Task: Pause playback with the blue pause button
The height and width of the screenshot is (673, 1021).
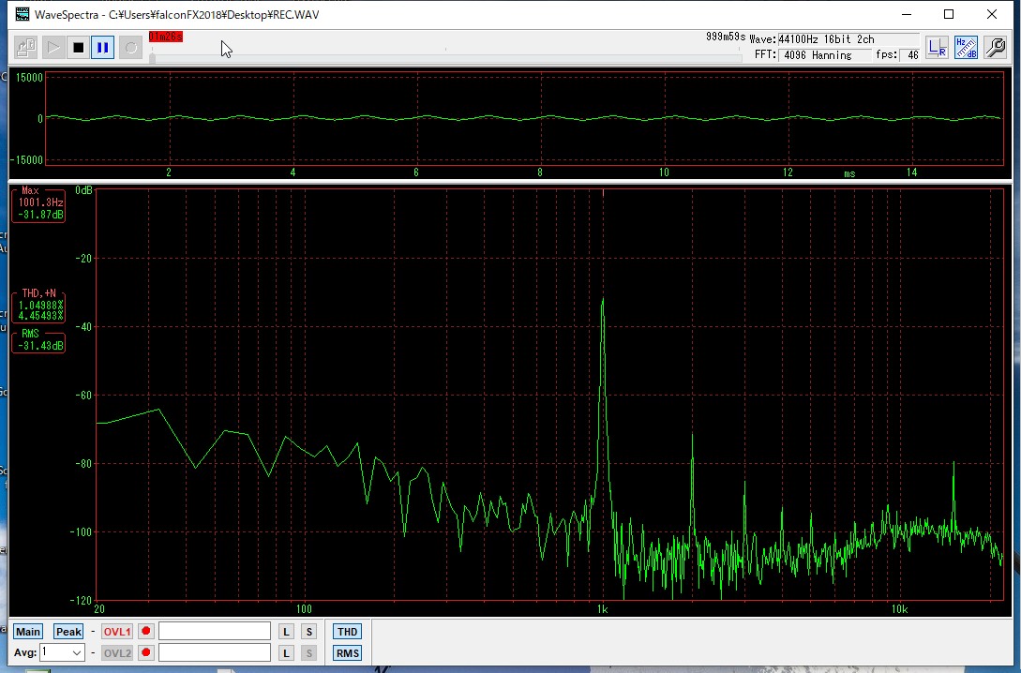Action: [103, 48]
